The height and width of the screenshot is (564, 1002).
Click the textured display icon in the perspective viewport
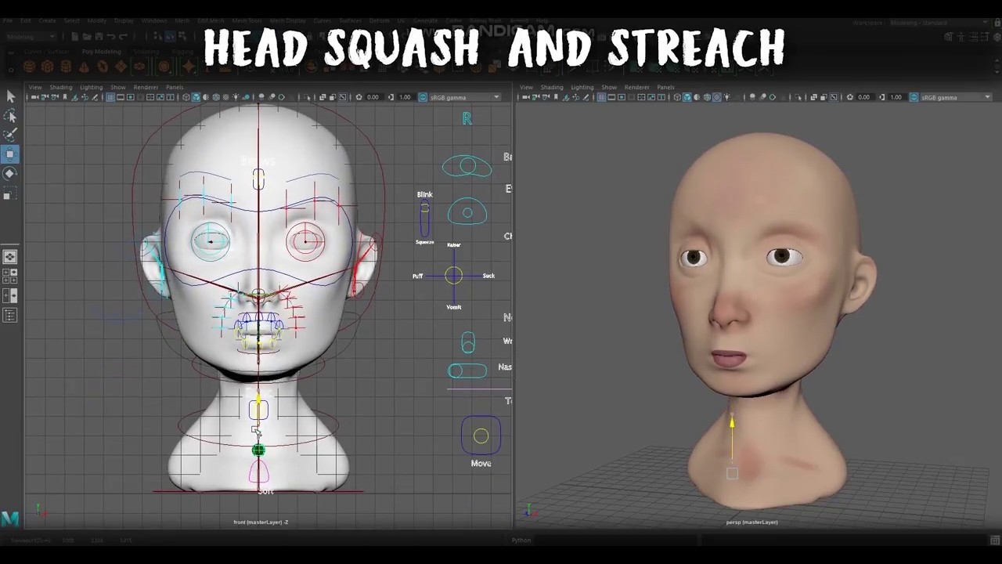[x=696, y=97]
